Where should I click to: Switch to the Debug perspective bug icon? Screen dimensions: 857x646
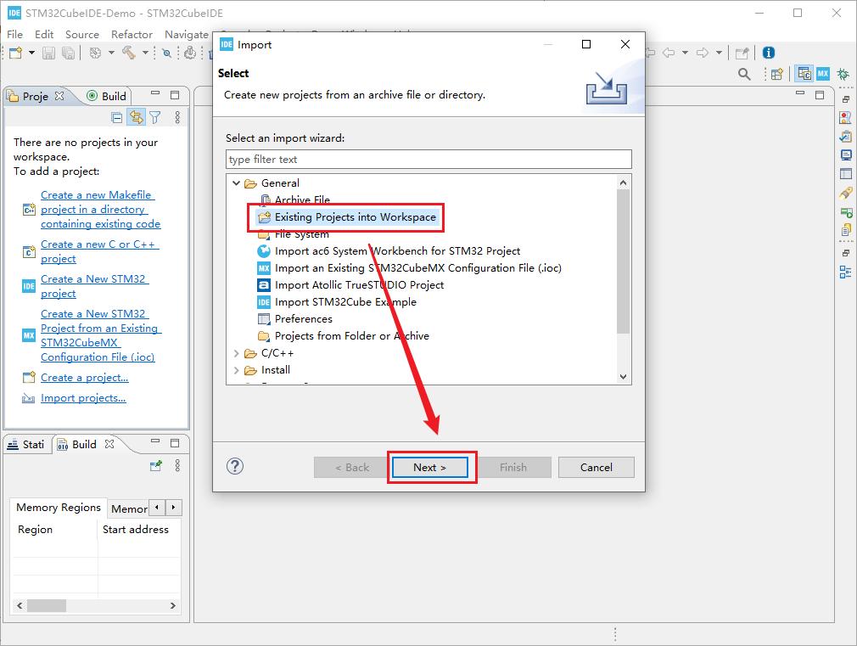coord(843,74)
